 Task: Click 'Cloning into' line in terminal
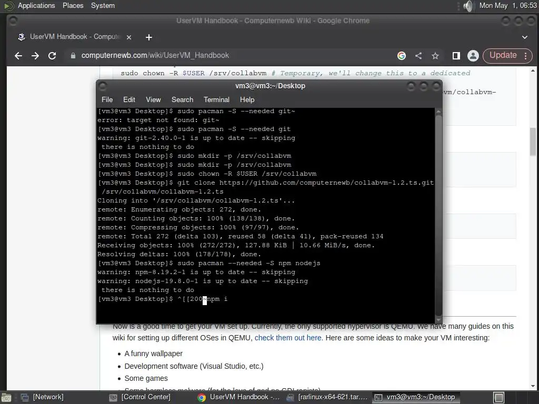point(196,200)
